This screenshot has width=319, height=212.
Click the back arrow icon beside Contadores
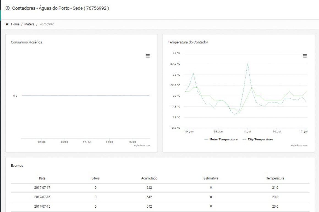7,8
